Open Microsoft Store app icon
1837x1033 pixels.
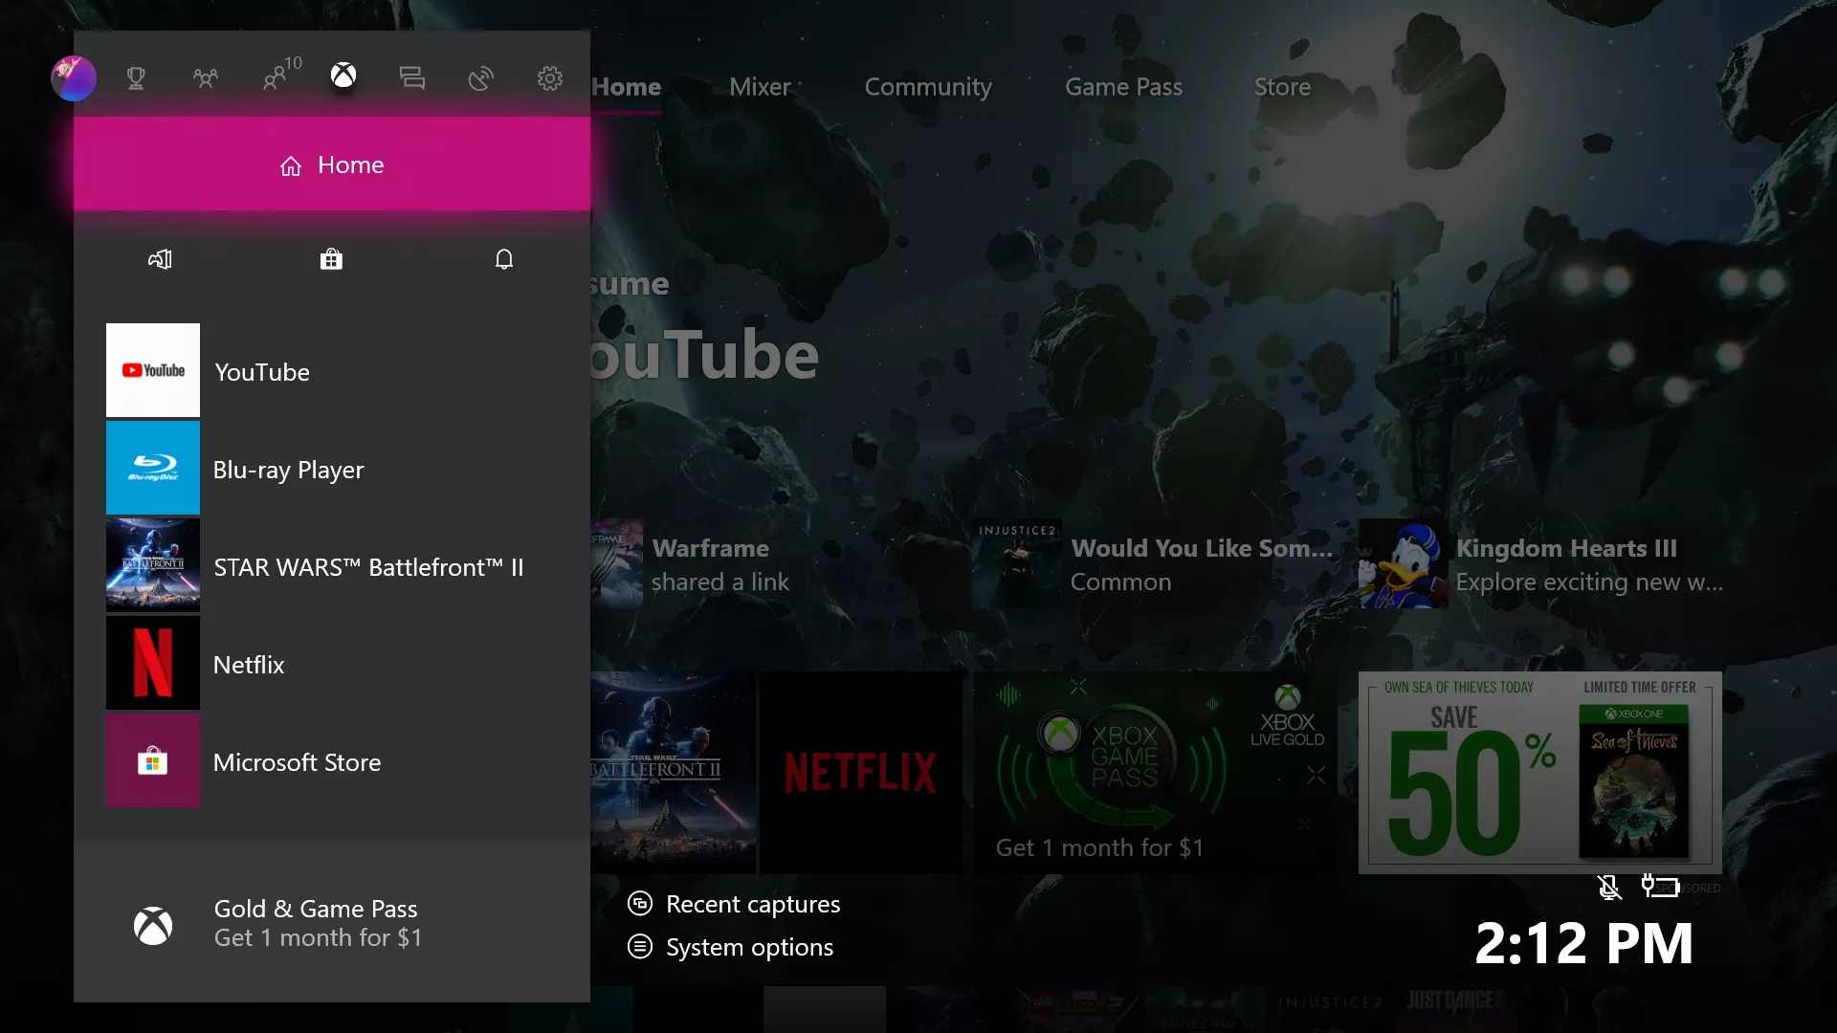click(x=153, y=761)
